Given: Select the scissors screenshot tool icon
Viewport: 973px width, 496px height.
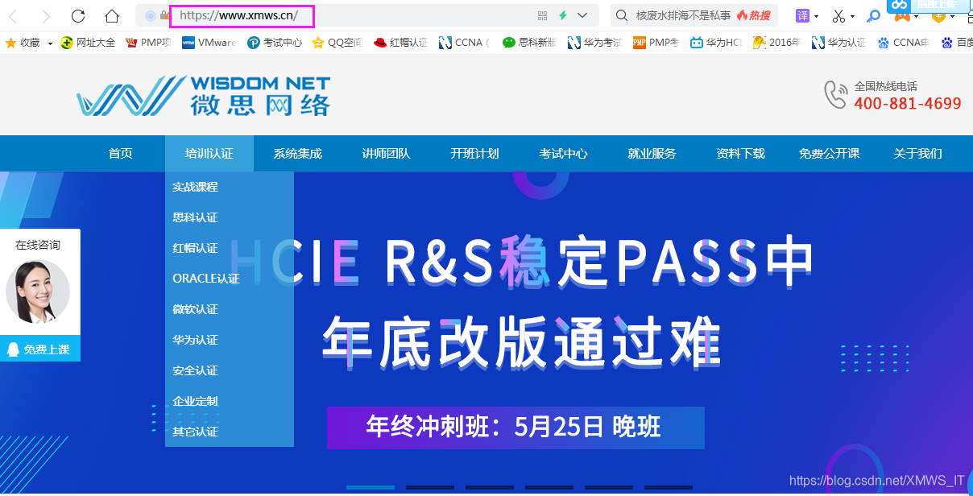Looking at the screenshot, I should point(839,15).
